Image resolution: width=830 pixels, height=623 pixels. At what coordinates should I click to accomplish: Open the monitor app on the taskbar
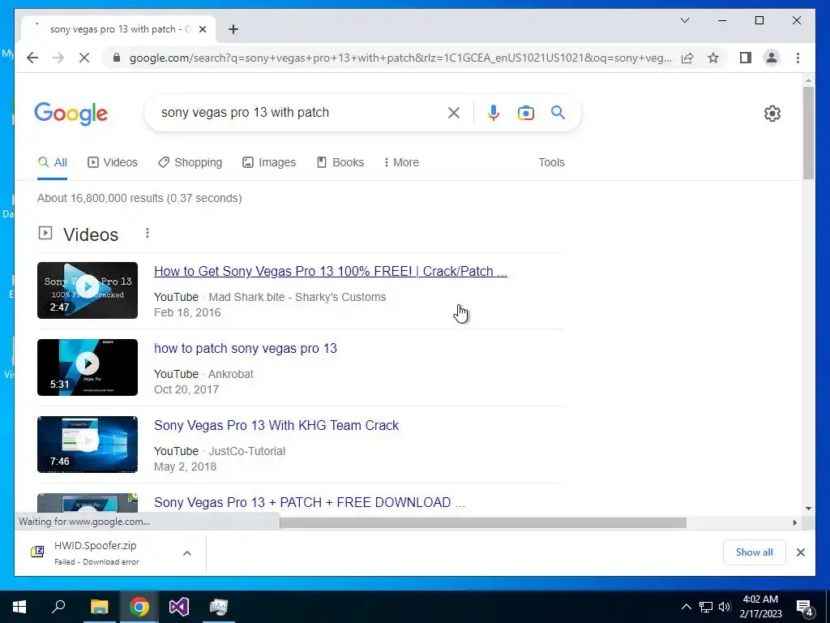[219, 607]
